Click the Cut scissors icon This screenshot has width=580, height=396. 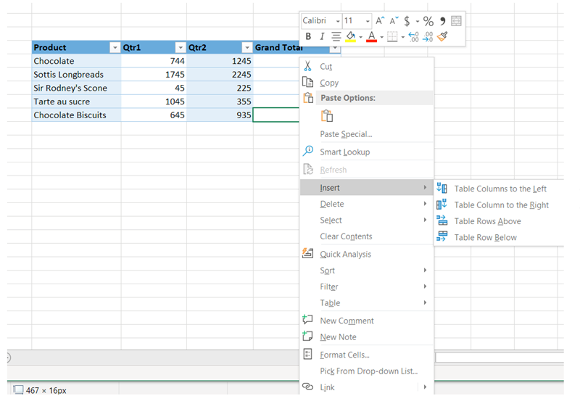click(308, 66)
